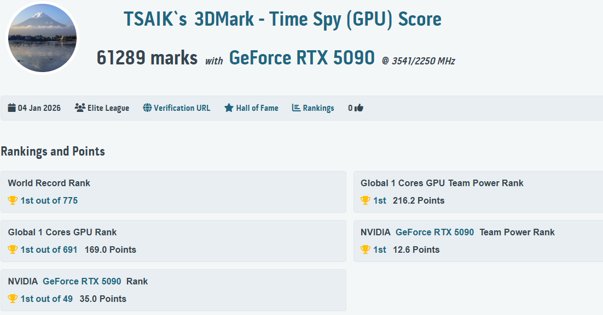
Task: Click the TSAIK's 3DMark Time Spy title
Action: 282,19
